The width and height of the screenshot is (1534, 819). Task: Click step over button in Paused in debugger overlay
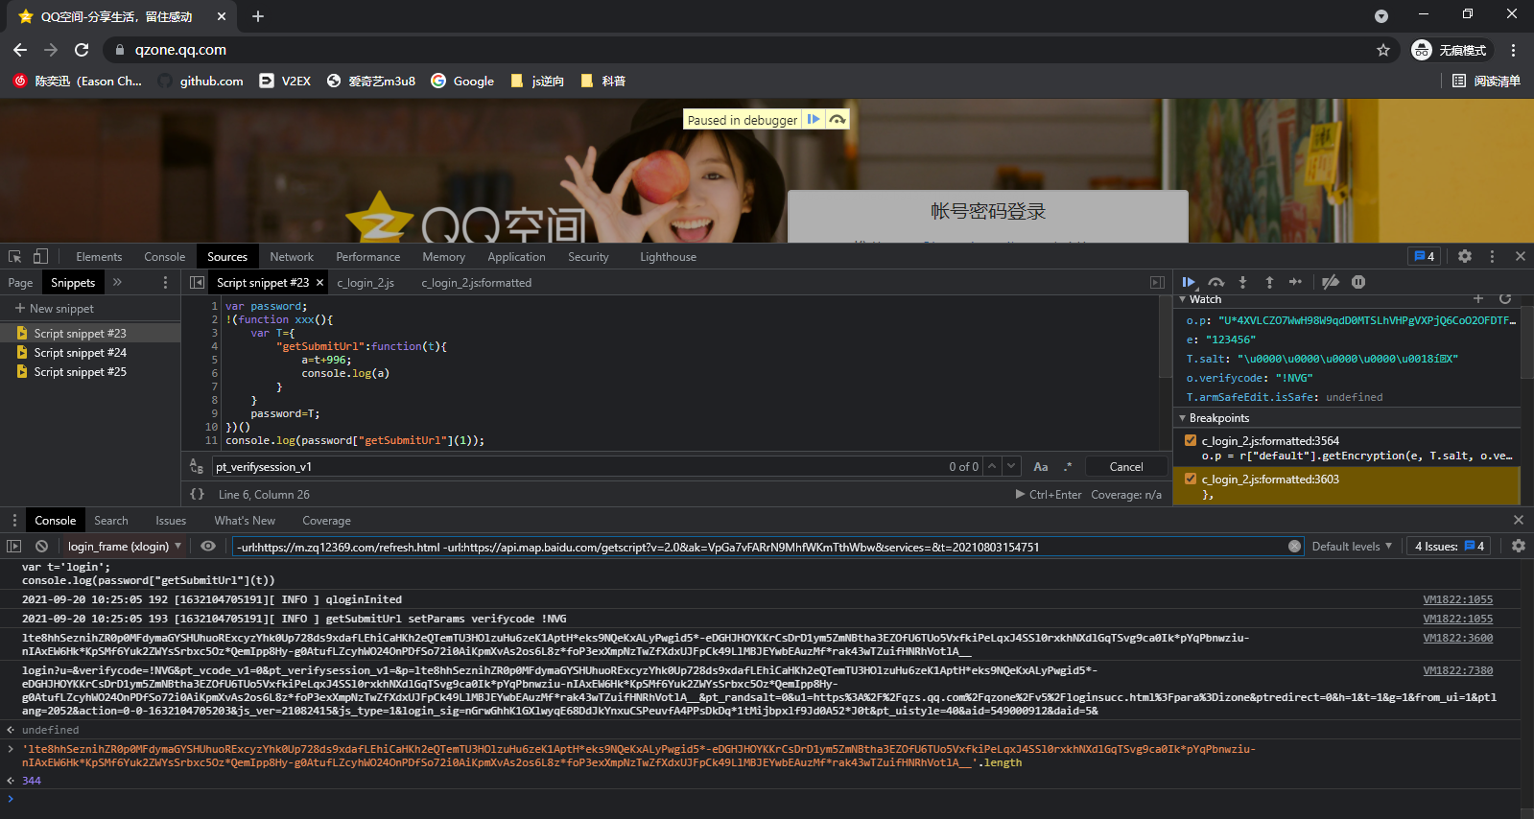click(x=838, y=119)
